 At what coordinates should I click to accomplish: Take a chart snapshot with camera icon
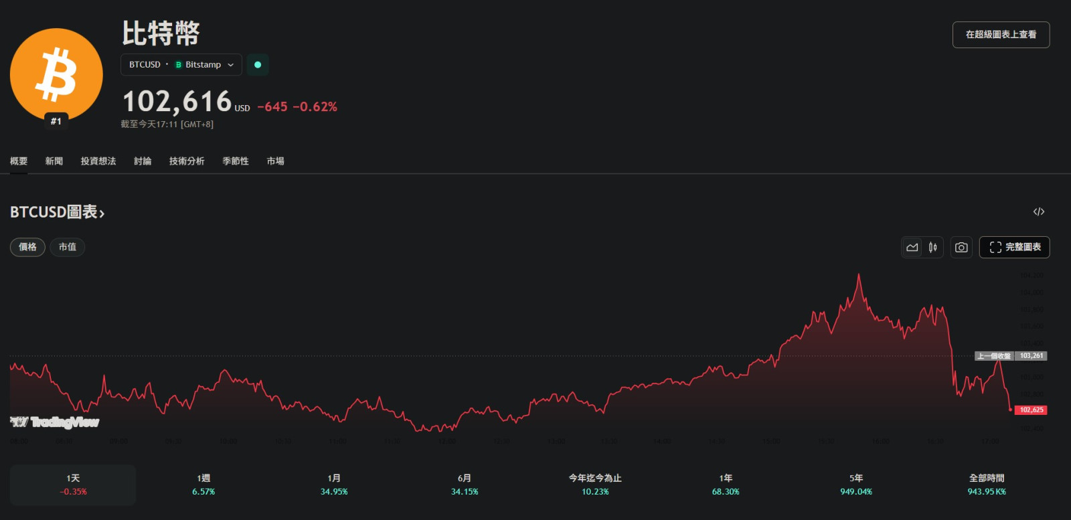click(961, 248)
